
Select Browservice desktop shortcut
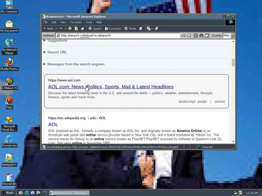[9, 141]
